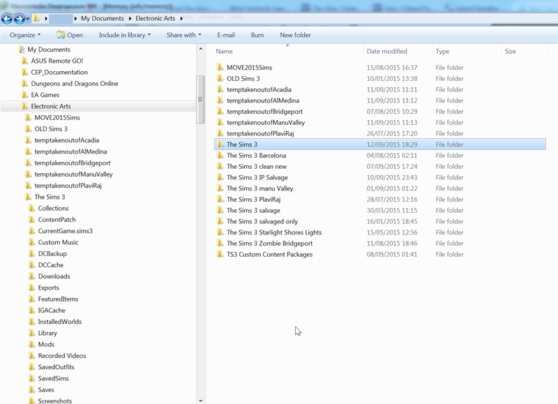
Task: Click the Forward navigation arrow button
Action: [x=20, y=19]
